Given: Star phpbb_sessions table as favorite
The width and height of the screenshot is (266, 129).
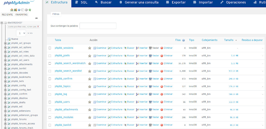Looking at the screenshot, I should [90, 48].
